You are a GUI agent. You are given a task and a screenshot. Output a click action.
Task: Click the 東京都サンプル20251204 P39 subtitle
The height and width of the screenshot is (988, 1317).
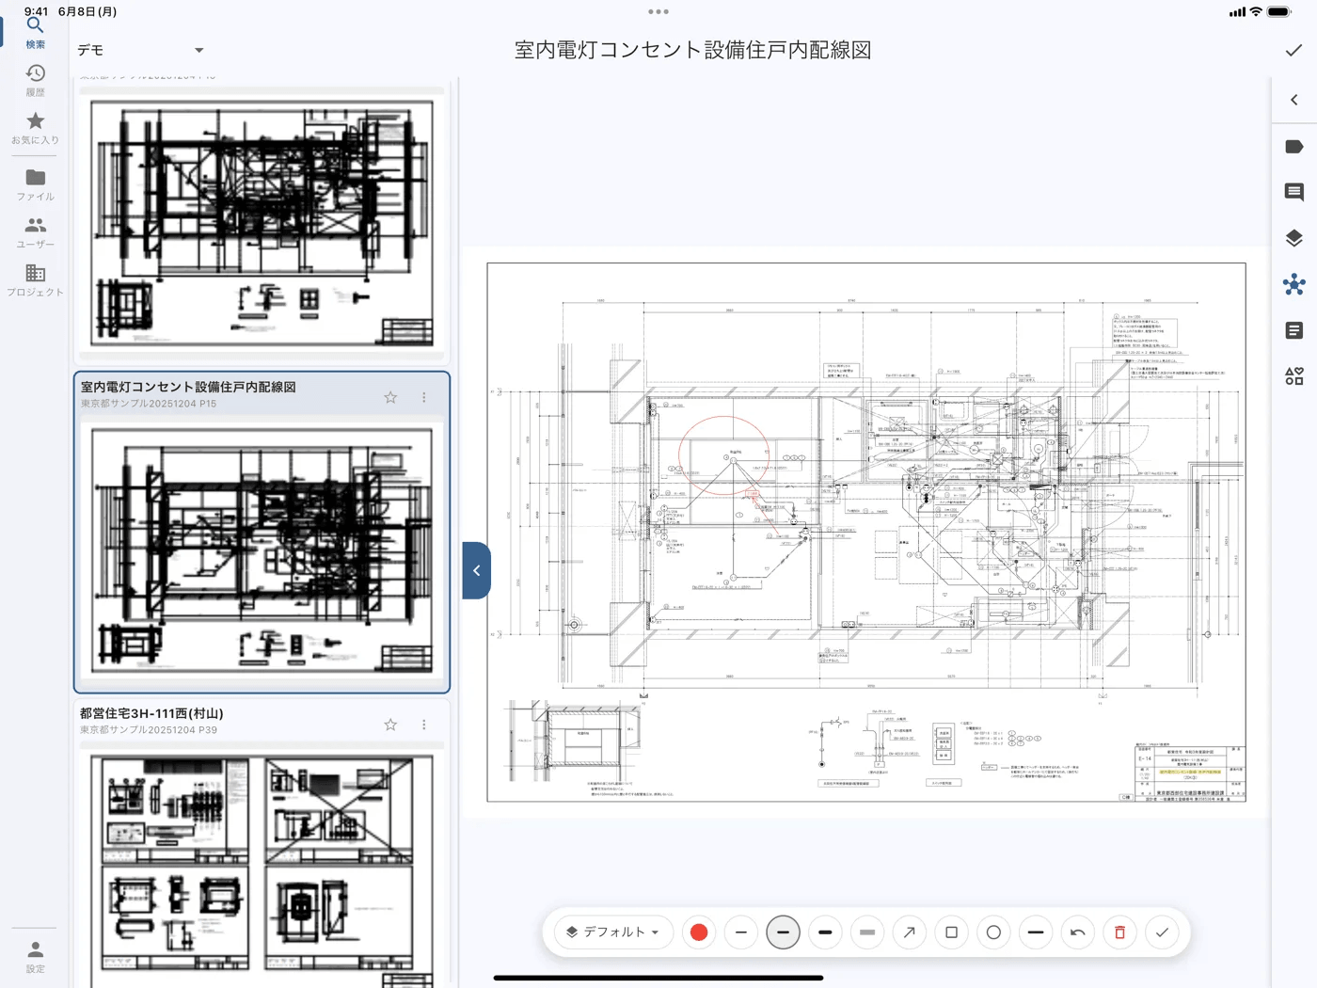(x=149, y=730)
